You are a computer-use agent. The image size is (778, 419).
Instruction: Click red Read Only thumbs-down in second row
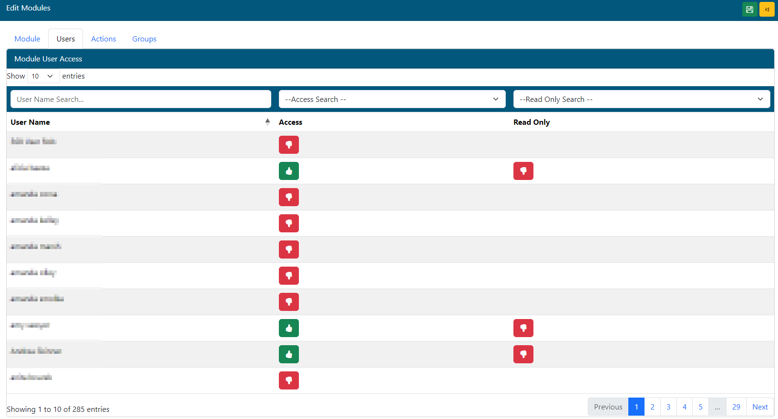tap(523, 171)
